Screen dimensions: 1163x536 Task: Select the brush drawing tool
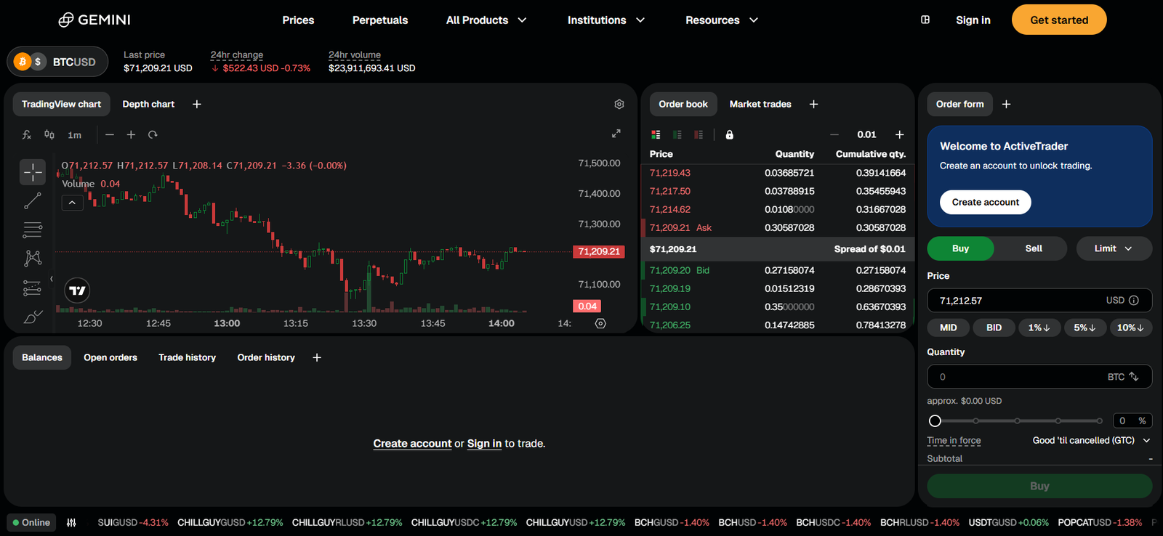(x=33, y=317)
